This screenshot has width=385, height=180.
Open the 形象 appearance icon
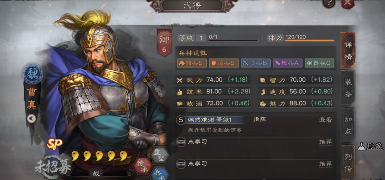coord(370,146)
